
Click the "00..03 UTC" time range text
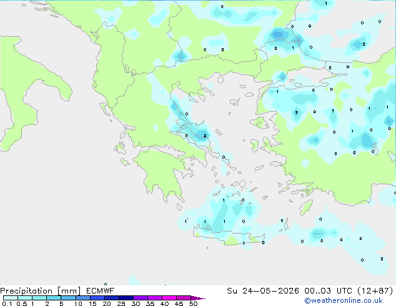pyautogui.click(x=328, y=291)
